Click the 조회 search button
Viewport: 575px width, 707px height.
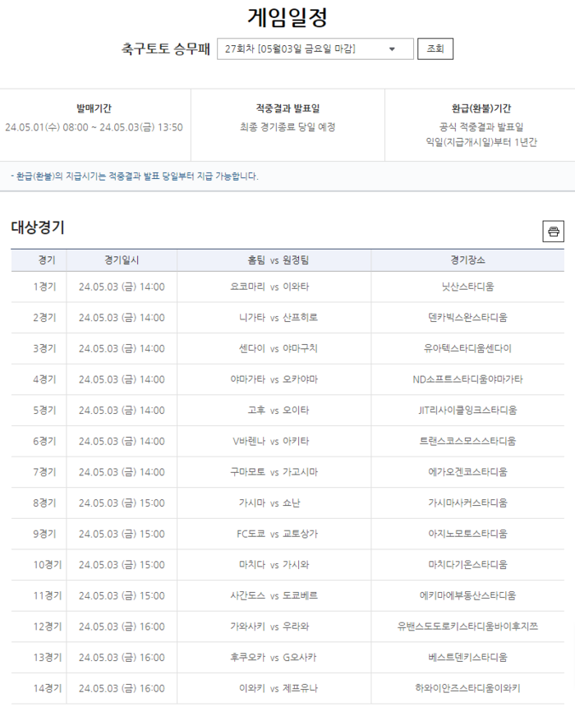point(435,49)
